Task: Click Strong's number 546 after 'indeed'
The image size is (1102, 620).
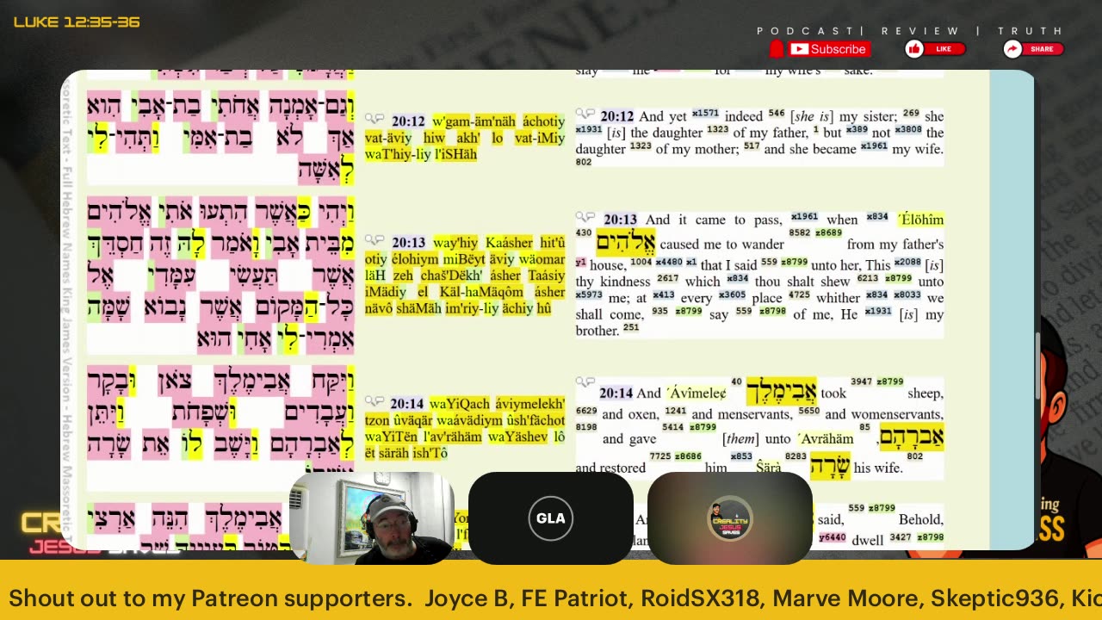Action: tap(777, 113)
